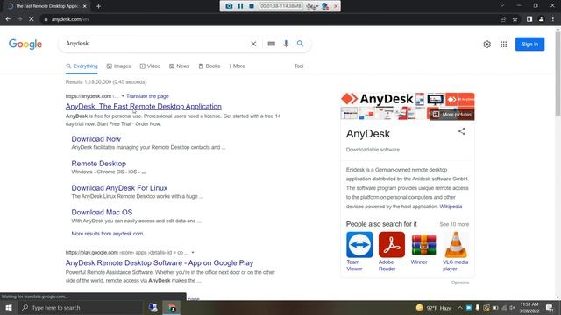The width and height of the screenshot is (561, 315).
Task: Click the AnyDesk logo image in knowledge panel
Action: pyautogui.click(x=377, y=99)
